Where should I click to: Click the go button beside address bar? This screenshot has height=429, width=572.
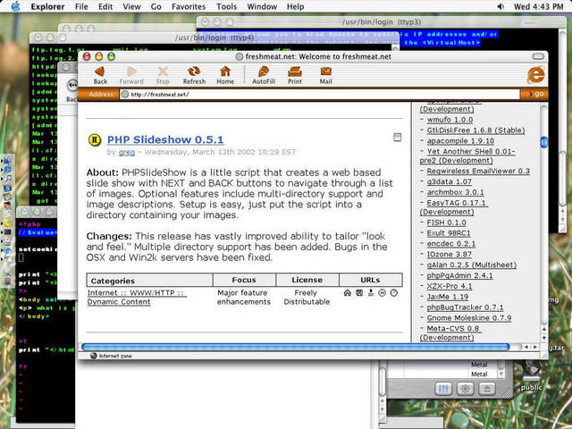pyautogui.click(x=536, y=94)
